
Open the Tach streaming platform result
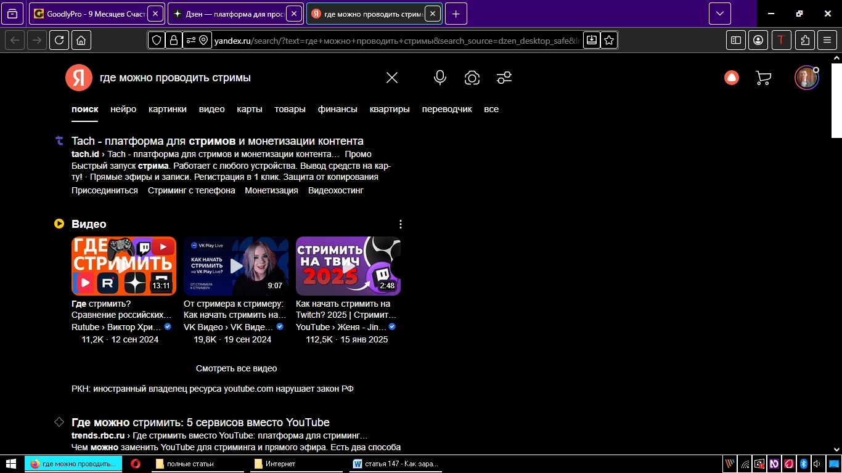[217, 141]
